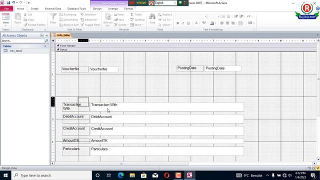Click the Cut command
Image resolution: width=320 pixels, height=180 pixels.
coord(28,14)
